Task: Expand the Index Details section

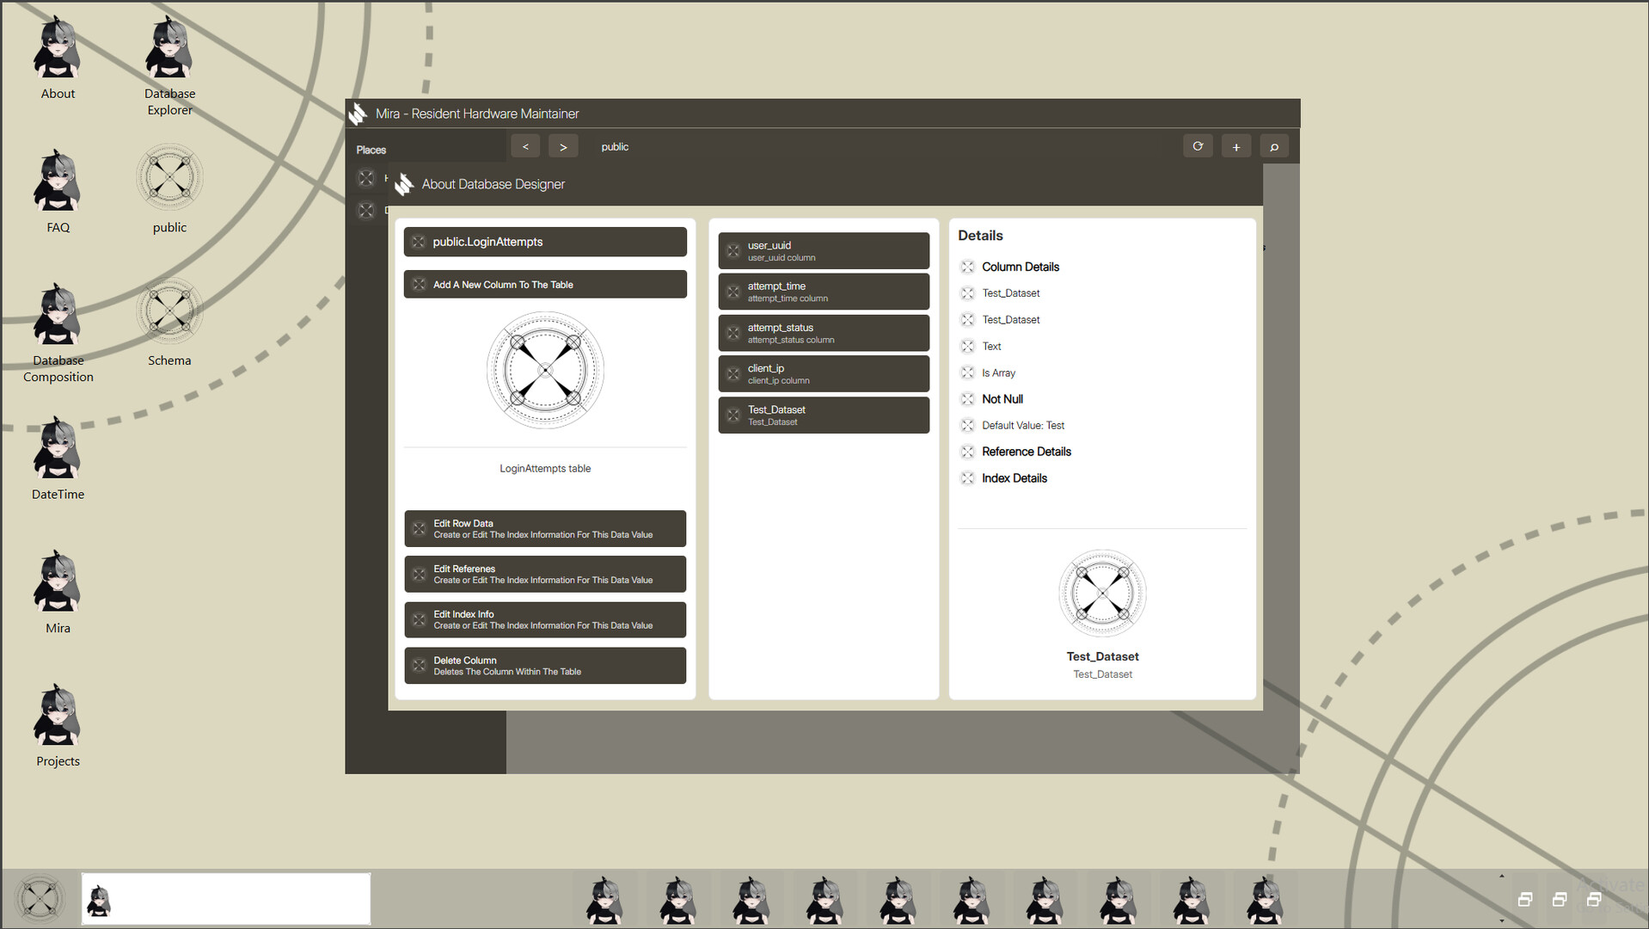Action: 1014,478
